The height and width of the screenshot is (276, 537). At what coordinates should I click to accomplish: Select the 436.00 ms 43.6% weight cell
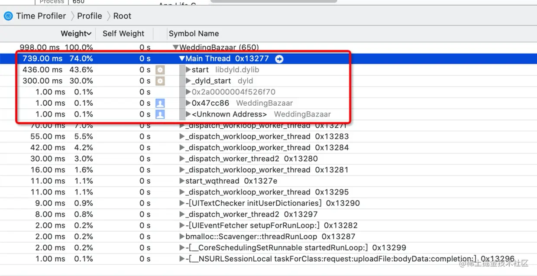(x=58, y=70)
